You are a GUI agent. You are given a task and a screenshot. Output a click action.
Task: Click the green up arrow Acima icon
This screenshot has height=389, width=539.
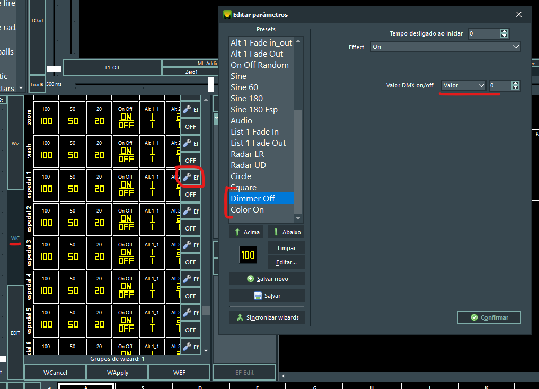[237, 232]
